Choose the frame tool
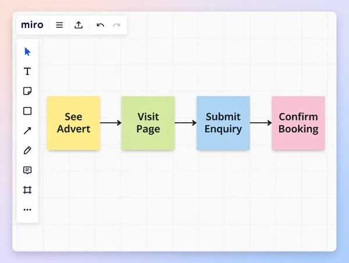The image size is (349, 263). (x=27, y=190)
